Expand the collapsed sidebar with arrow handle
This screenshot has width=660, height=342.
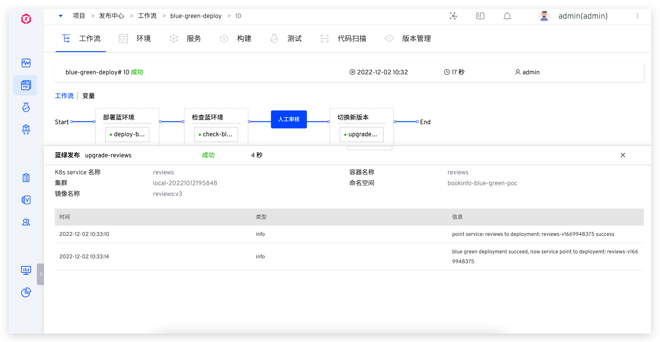click(x=40, y=274)
